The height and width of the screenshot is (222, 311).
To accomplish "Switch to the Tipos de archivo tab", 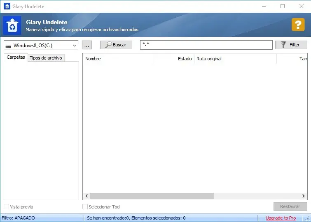I will (46, 58).
